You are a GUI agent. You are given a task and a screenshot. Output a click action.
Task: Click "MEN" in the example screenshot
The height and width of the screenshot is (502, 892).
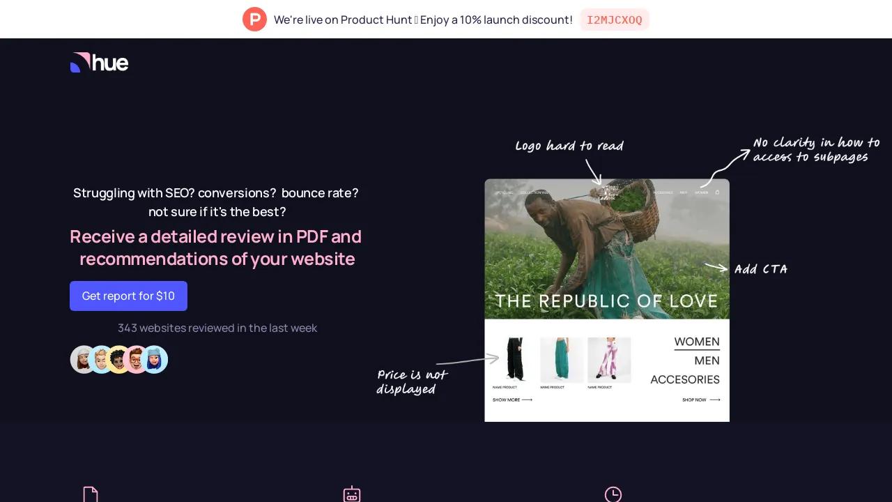(707, 360)
